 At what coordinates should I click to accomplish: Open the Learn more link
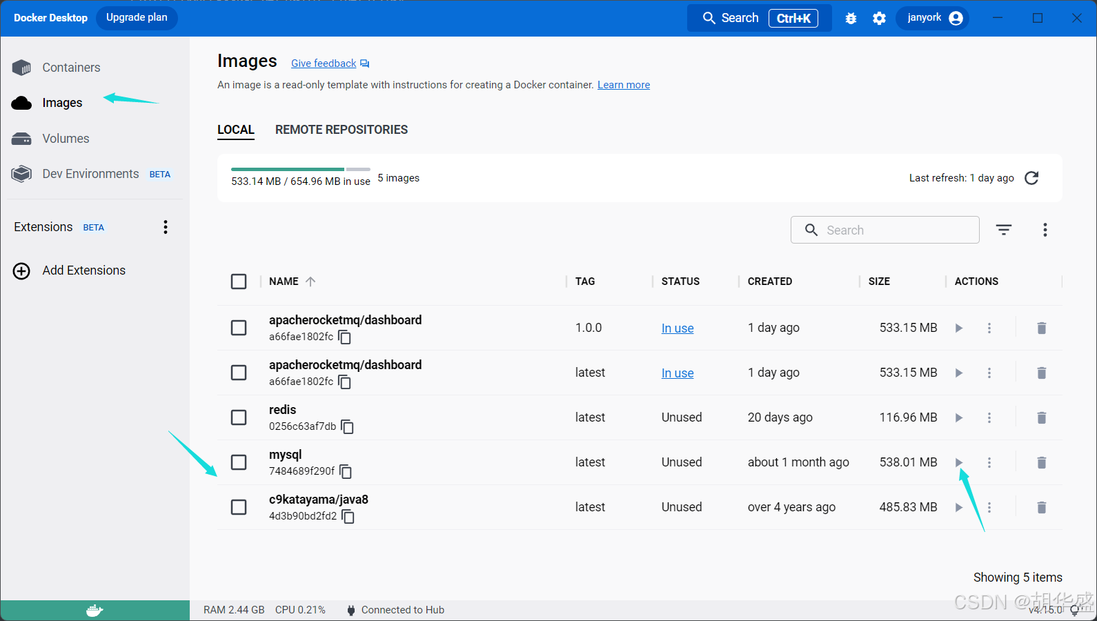click(623, 85)
